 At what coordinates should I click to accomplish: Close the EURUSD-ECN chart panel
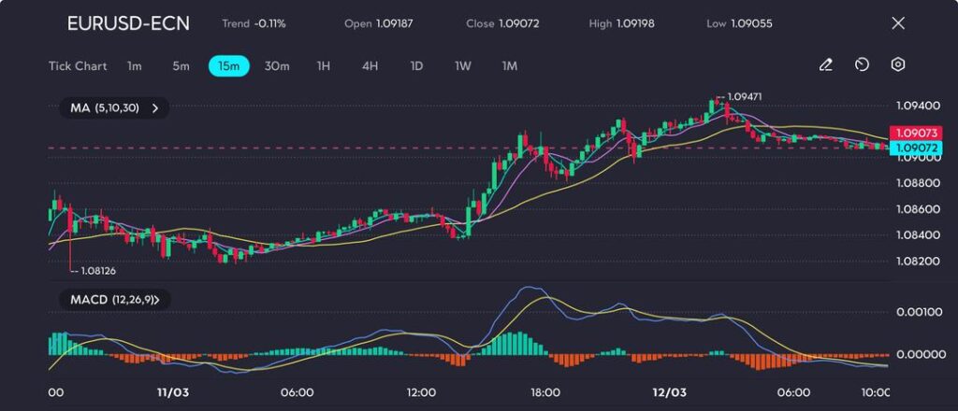point(898,23)
